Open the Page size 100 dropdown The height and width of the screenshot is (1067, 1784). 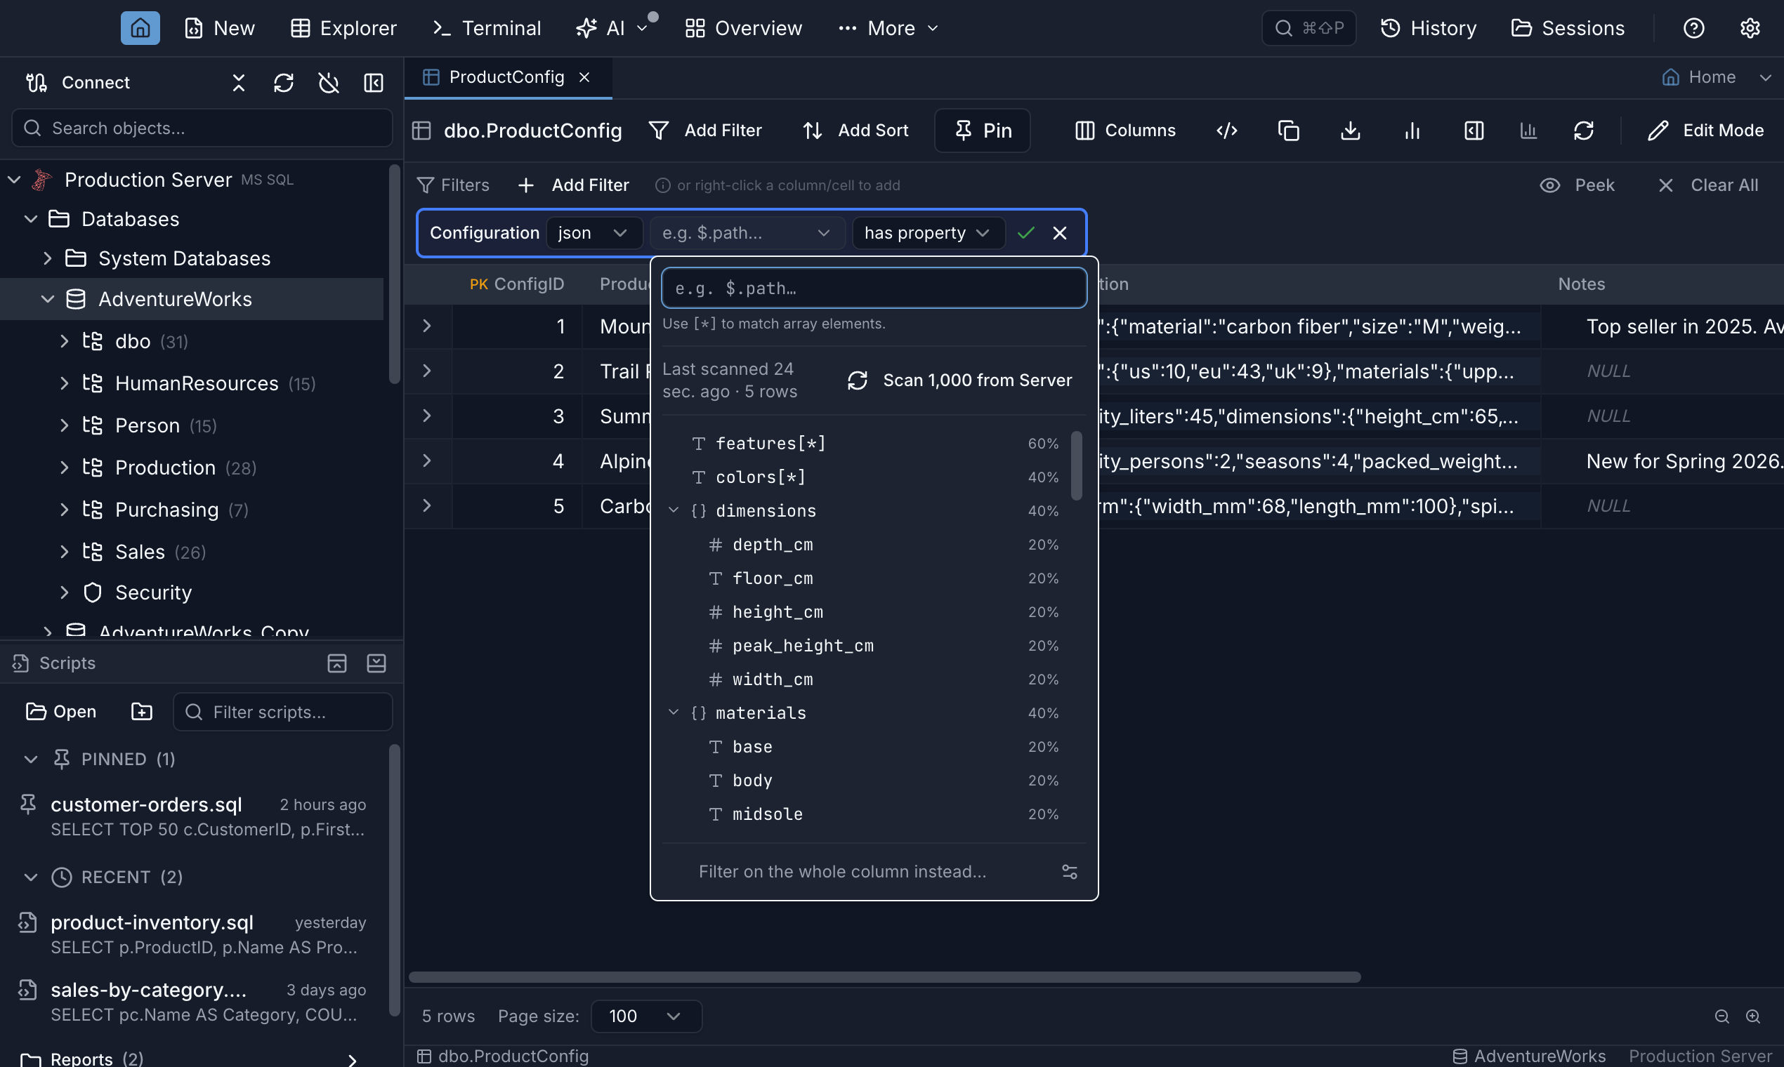point(646,1016)
